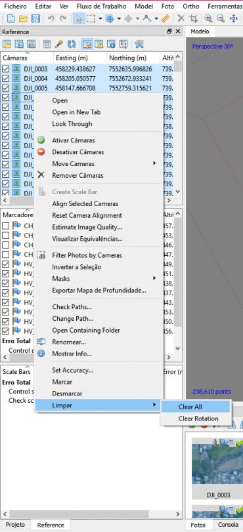
Task: Click the Reset view icon
Action: click(234, 19)
